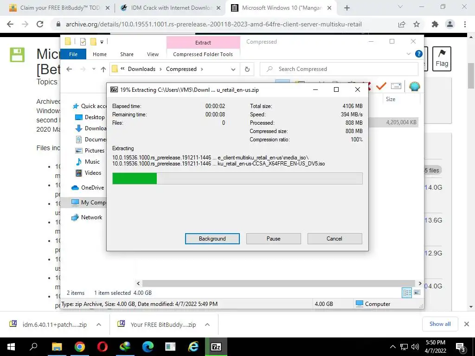Open Pictures in the navigation pane
Image resolution: width=475 pixels, height=356 pixels.
coord(90,151)
